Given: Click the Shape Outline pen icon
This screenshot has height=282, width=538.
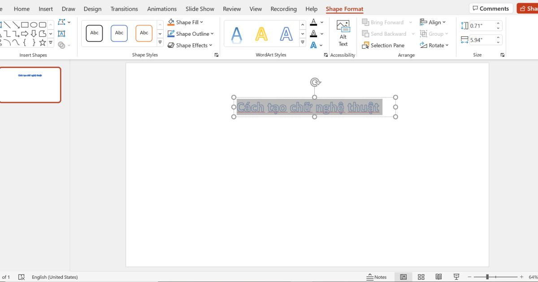Looking at the screenshot, I should pos(171,34).
